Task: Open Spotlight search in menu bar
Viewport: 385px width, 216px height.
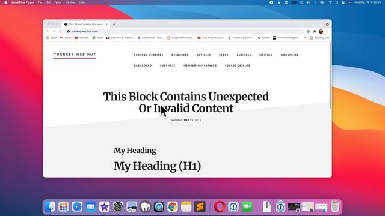Action: pyautogui.click(x=337, y=2)
